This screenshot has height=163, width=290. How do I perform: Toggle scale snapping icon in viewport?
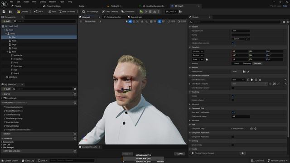click(169, 21)
